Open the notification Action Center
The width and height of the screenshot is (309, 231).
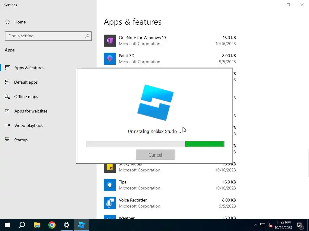click(300, 225)
